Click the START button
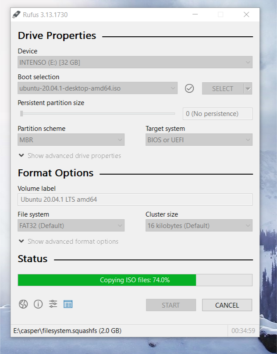Image resolution: width=277 pixels, height=354 pixels. pos(171,305)
